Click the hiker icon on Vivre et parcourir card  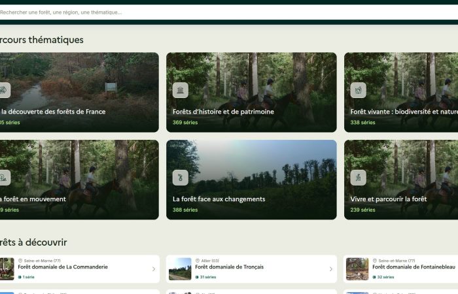(x=358, y=178)
